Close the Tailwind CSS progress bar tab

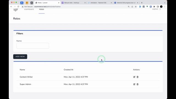(x=137, y=3)
